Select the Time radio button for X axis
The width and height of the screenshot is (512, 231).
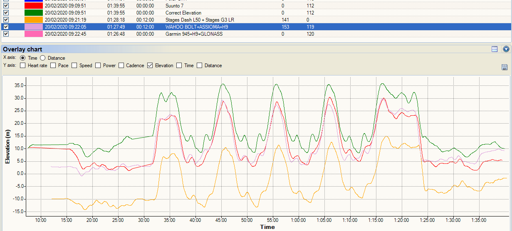pos(22,58)
